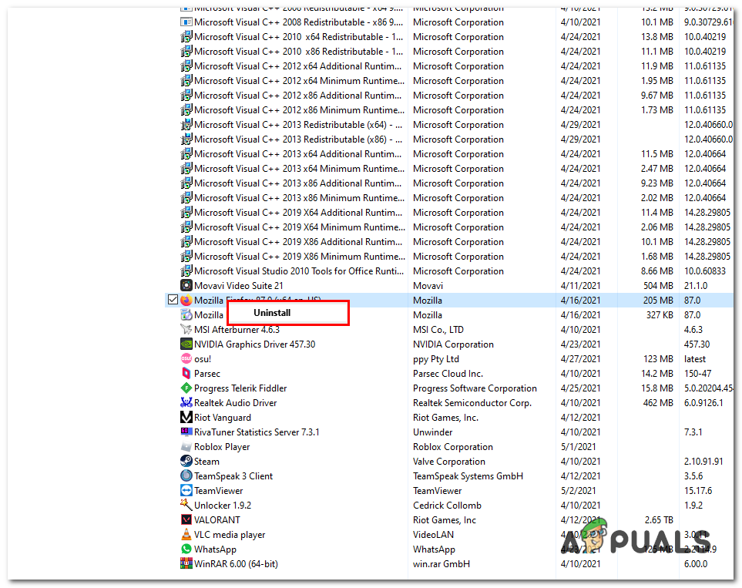Viewport: 742px width, 588px height.
Task: Click version 2.10.91.91 in Steam row
Action: pos(703,462)
